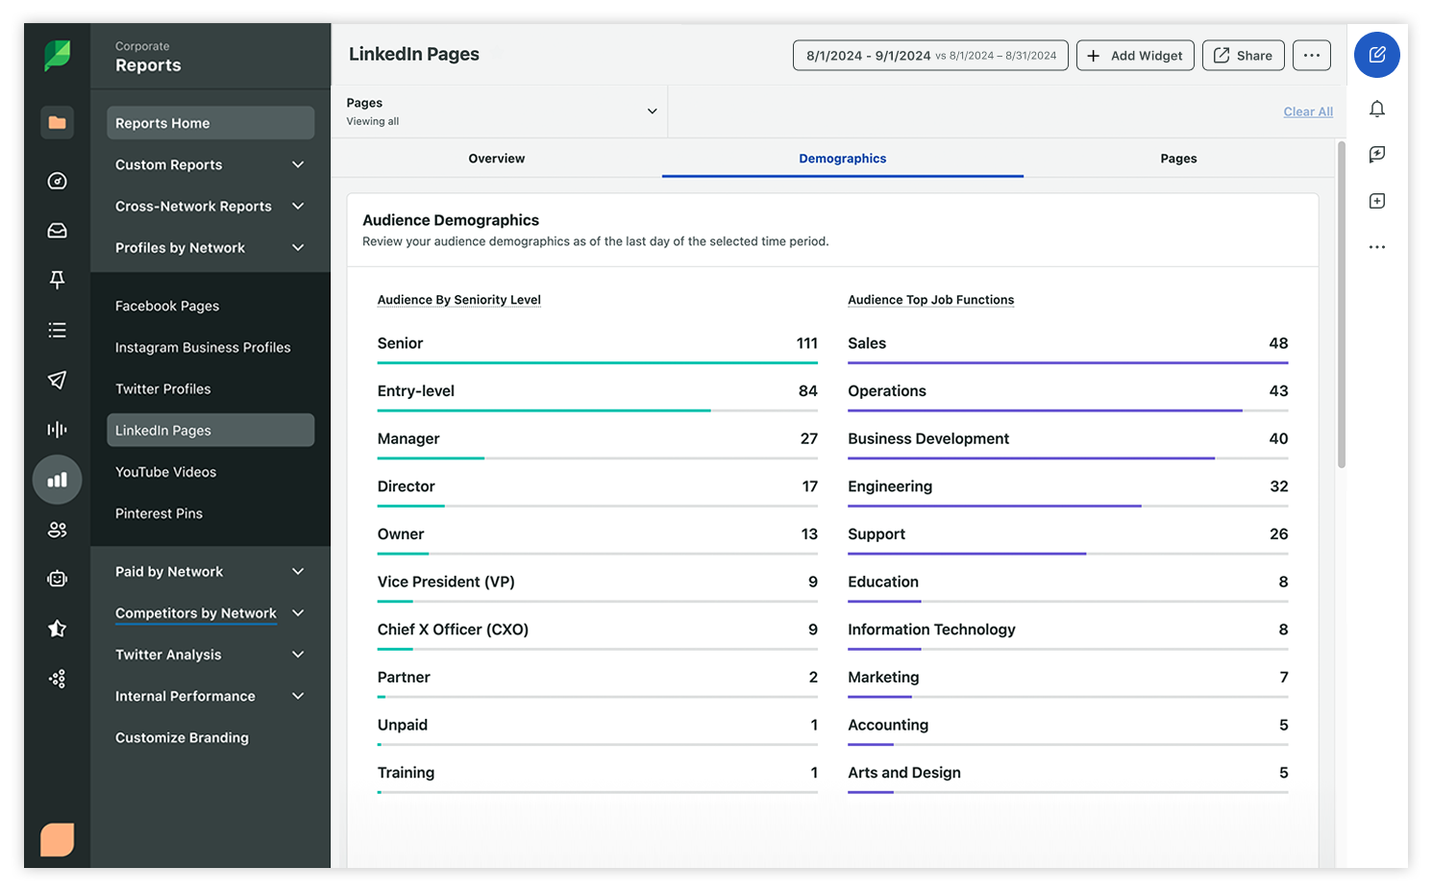Open the Smart Inbox icon
The width and height of the screenshot is (1432, 892).
click(57, 230)
